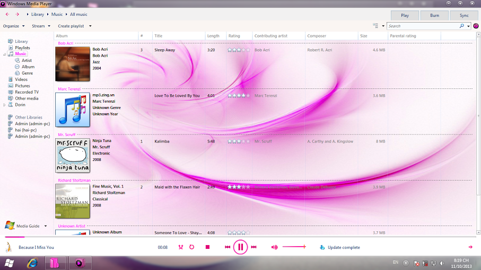The image size is (481, 270).
Task: Select the Ninja Tuna album cover
Action: (x=73, y=155)
